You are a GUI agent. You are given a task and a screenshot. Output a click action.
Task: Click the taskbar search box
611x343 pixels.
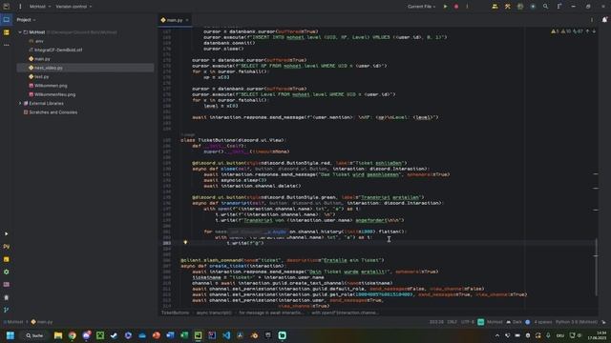[x=34, y=335]
